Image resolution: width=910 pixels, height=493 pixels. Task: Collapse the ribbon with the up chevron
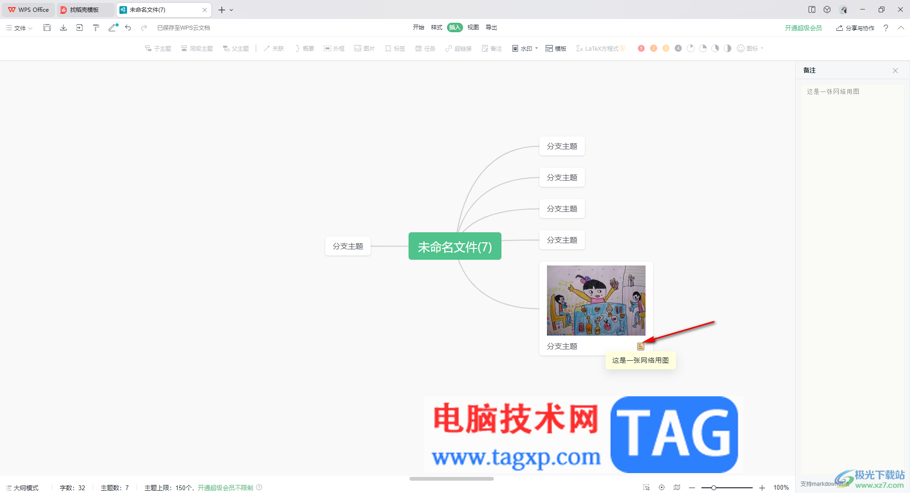(x=901, y=28)
